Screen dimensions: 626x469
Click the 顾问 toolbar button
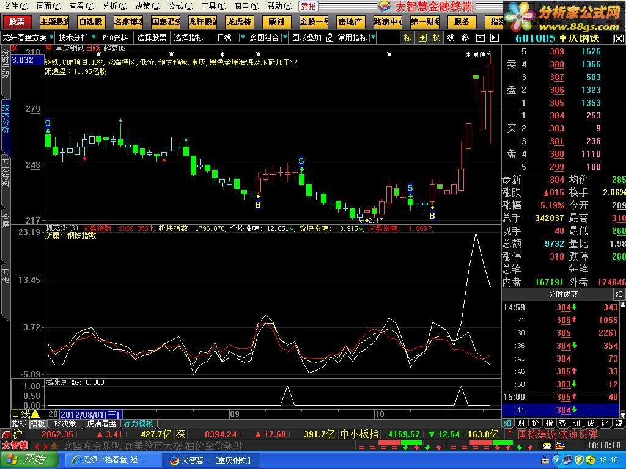(276, 22)
